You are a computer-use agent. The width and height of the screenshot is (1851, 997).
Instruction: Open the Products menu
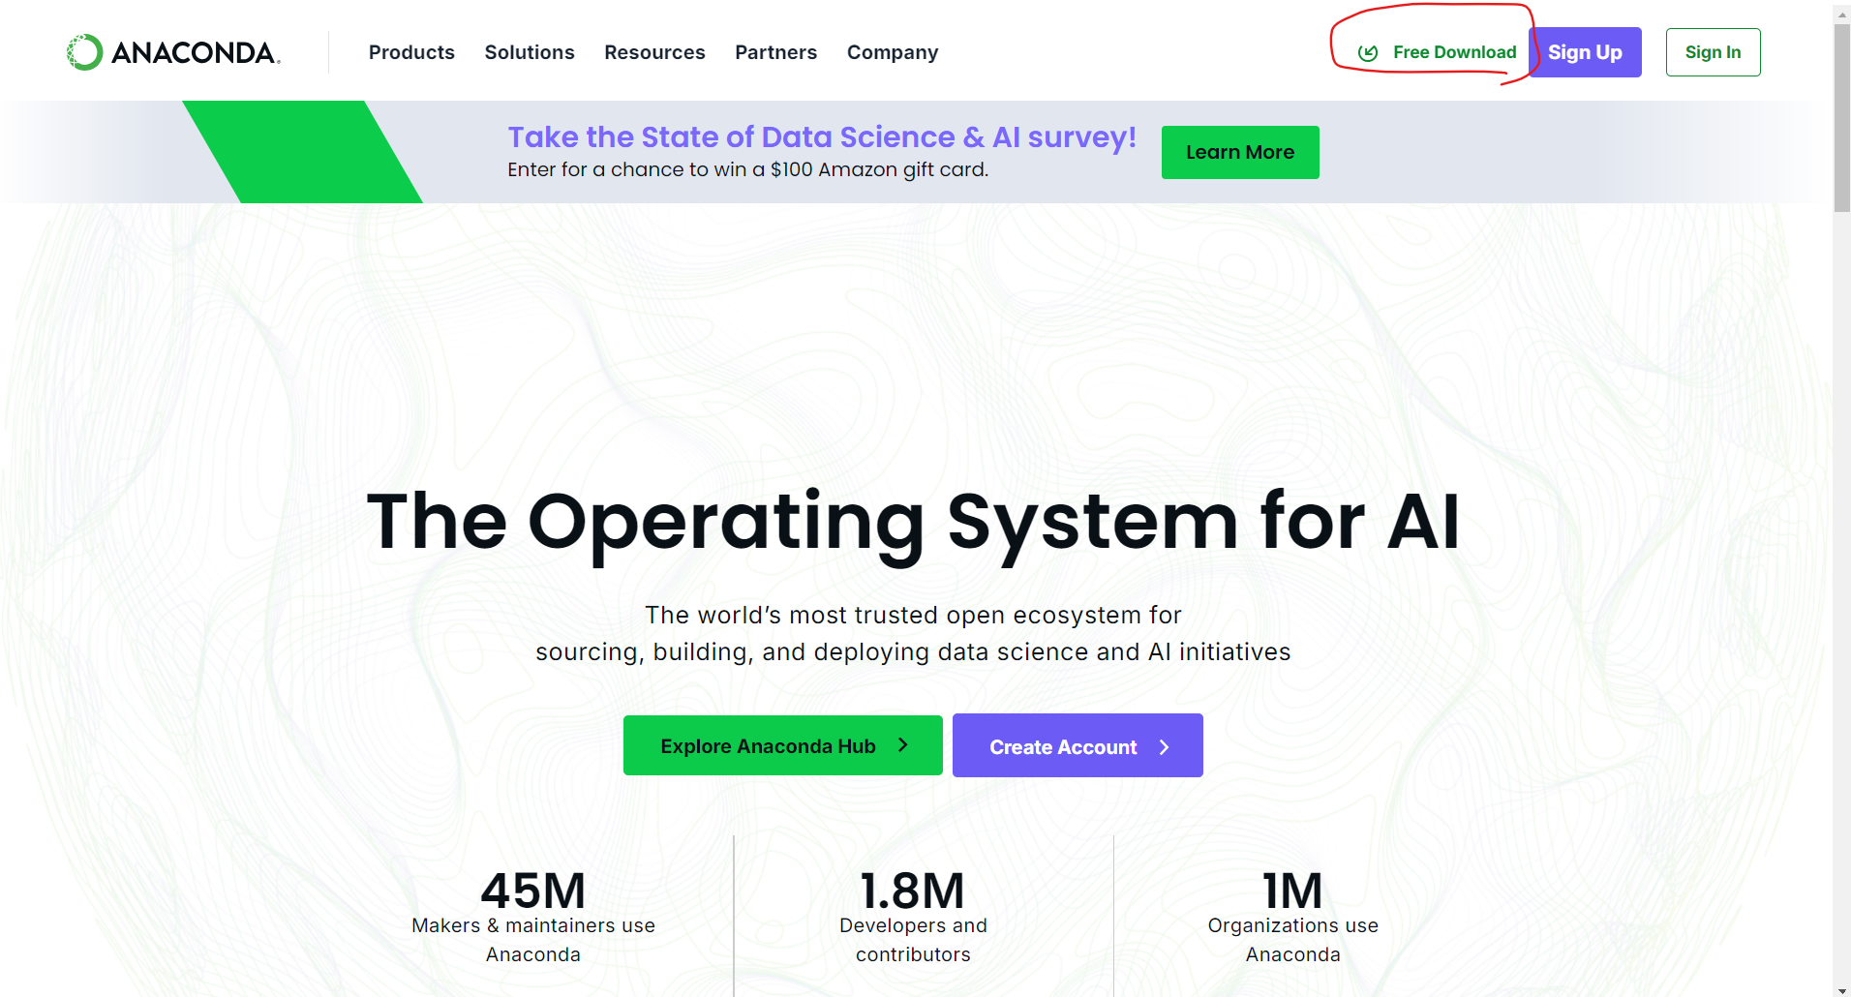[x=411, y=52]
